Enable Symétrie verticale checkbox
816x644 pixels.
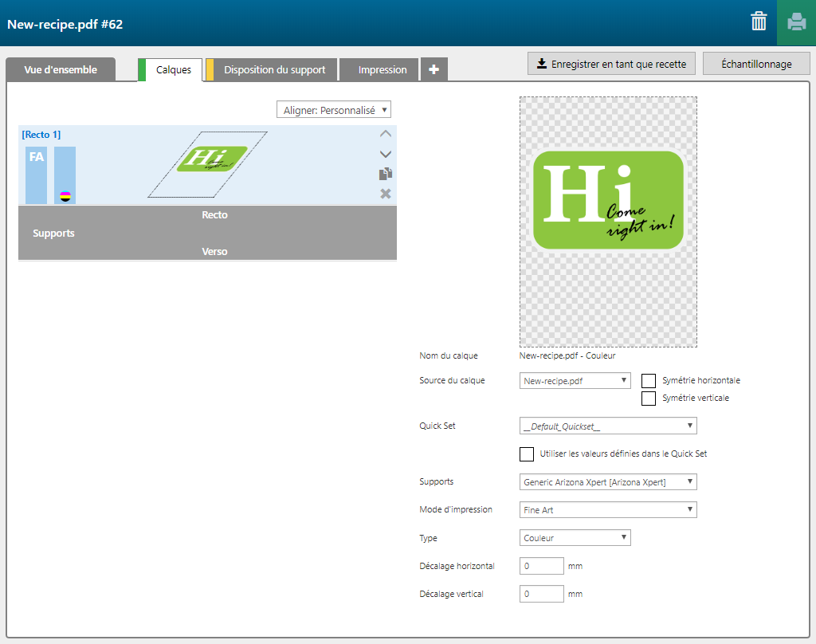649,399
